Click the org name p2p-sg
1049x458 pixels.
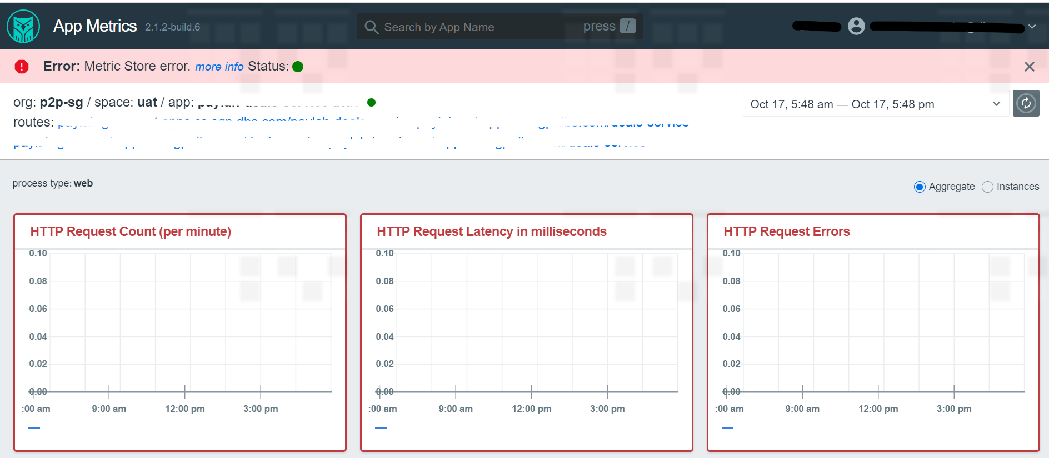pyautogui.click(x=61, y=102)
